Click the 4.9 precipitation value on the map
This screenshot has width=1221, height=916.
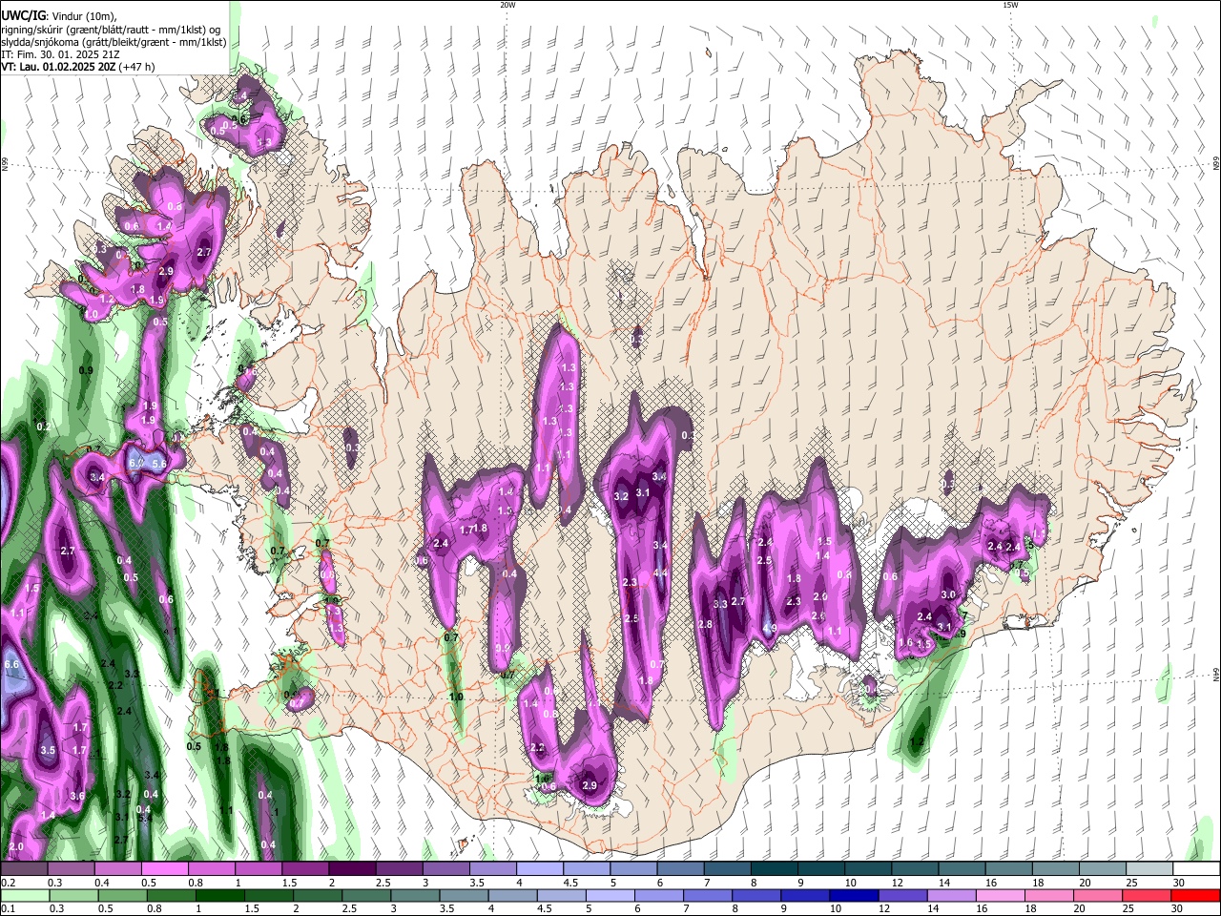click(770, 628)
